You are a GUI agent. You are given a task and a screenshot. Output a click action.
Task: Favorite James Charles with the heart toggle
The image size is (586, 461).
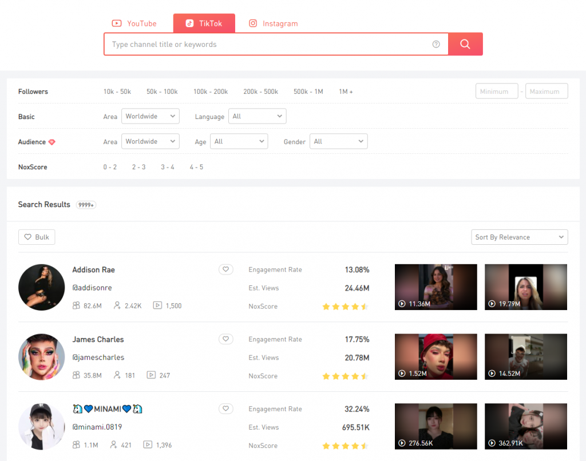tap(225, 339)
